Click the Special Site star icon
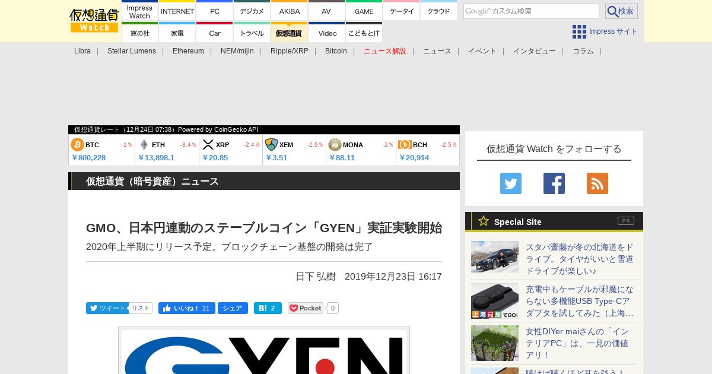The width and height of the screenshot is (712, 374). coord(484,221)
